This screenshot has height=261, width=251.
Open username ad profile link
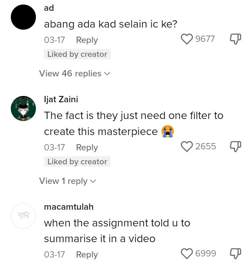(49, 8)
